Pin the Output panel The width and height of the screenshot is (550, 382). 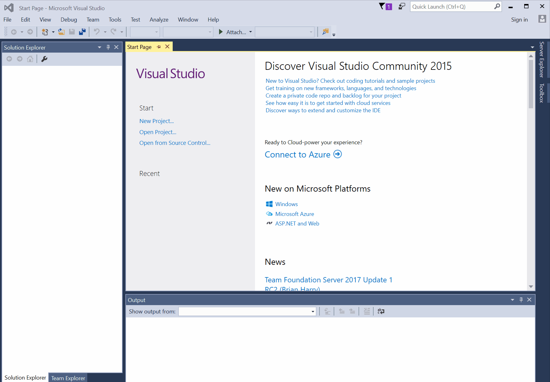pyautogui.click(x=521, y=300)
